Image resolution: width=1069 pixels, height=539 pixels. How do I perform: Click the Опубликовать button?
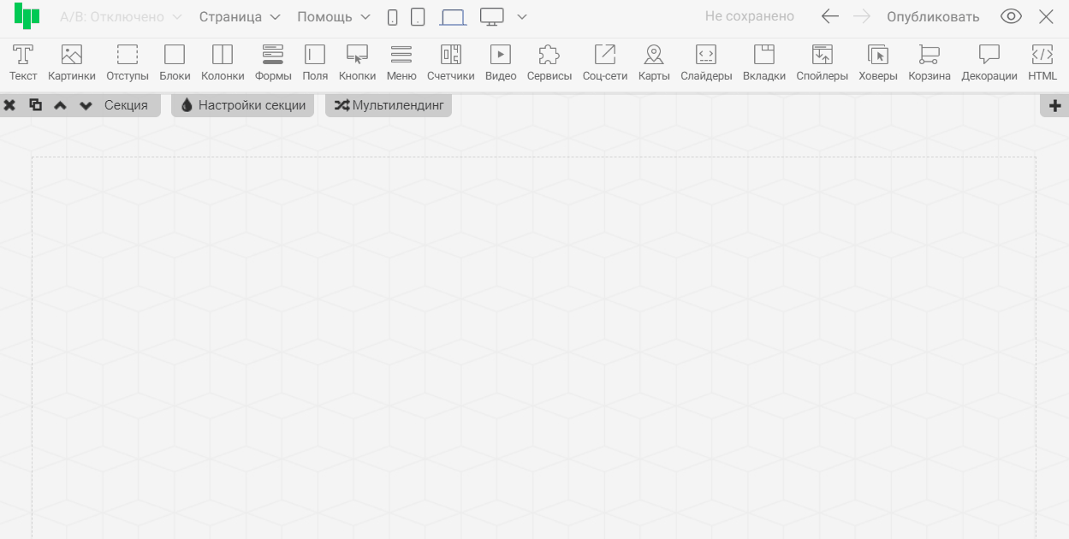pos(933,17)
